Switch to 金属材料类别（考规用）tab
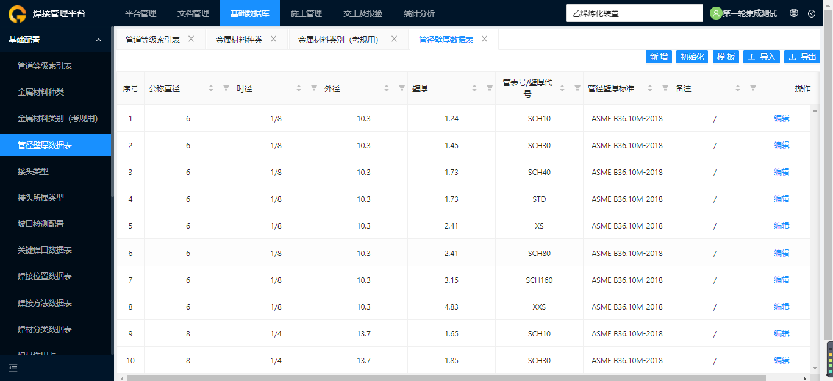This screenshot has height=381, width=833. pyautogui.click(x=338, y=40)
